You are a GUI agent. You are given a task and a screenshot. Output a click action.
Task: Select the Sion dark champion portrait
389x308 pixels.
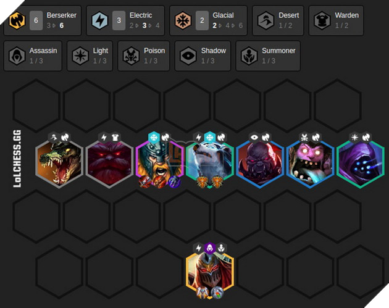click(x=260, y=163)
